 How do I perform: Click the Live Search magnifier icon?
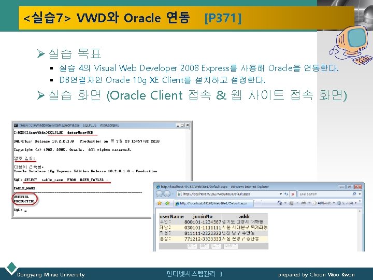(x=354, y=194)
